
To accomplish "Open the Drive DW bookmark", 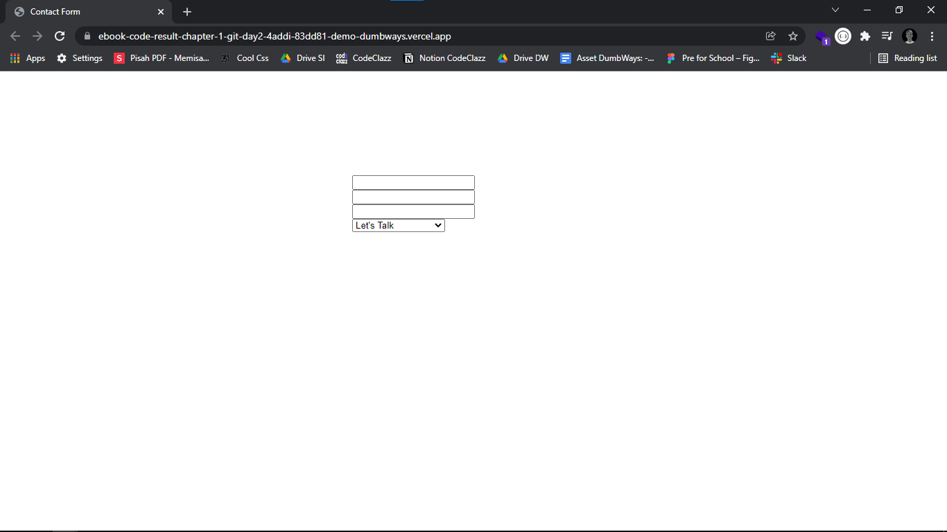I will coord(523,58).
